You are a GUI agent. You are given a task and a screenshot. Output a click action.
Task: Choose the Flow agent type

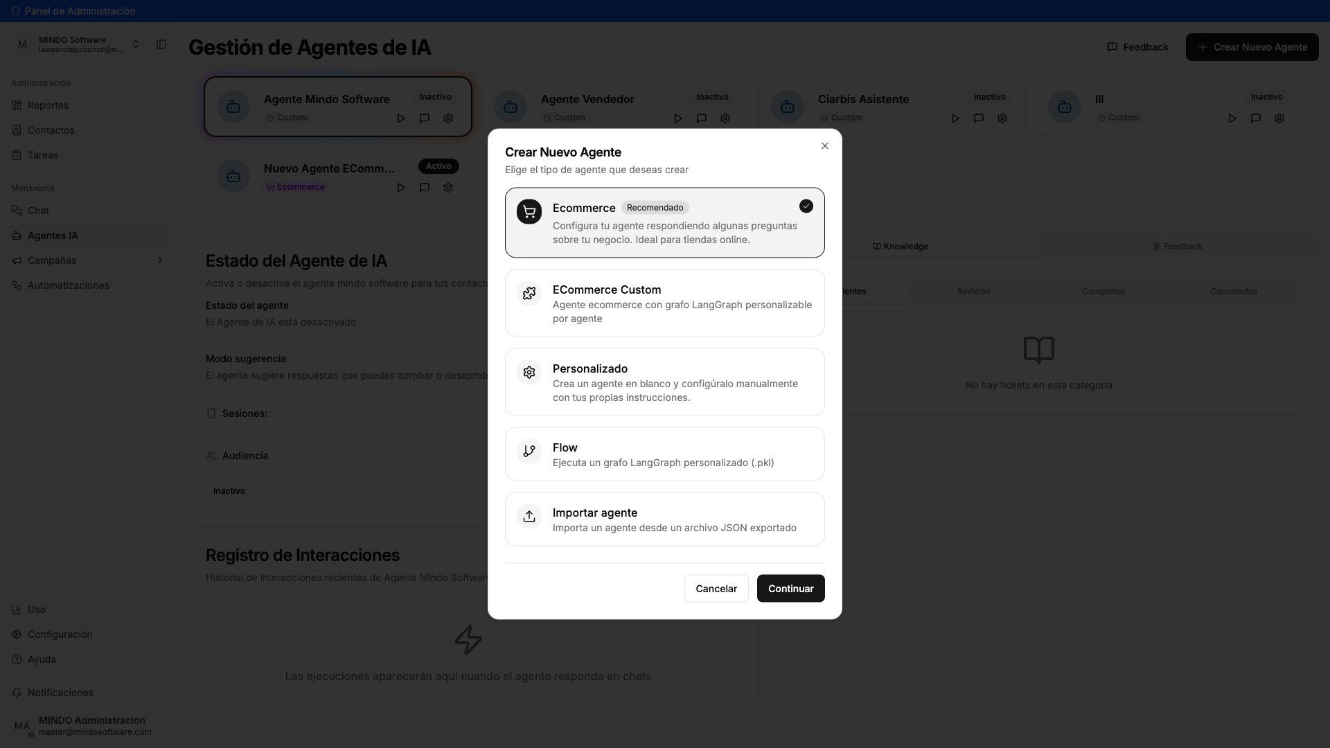[x=664, y=454]
